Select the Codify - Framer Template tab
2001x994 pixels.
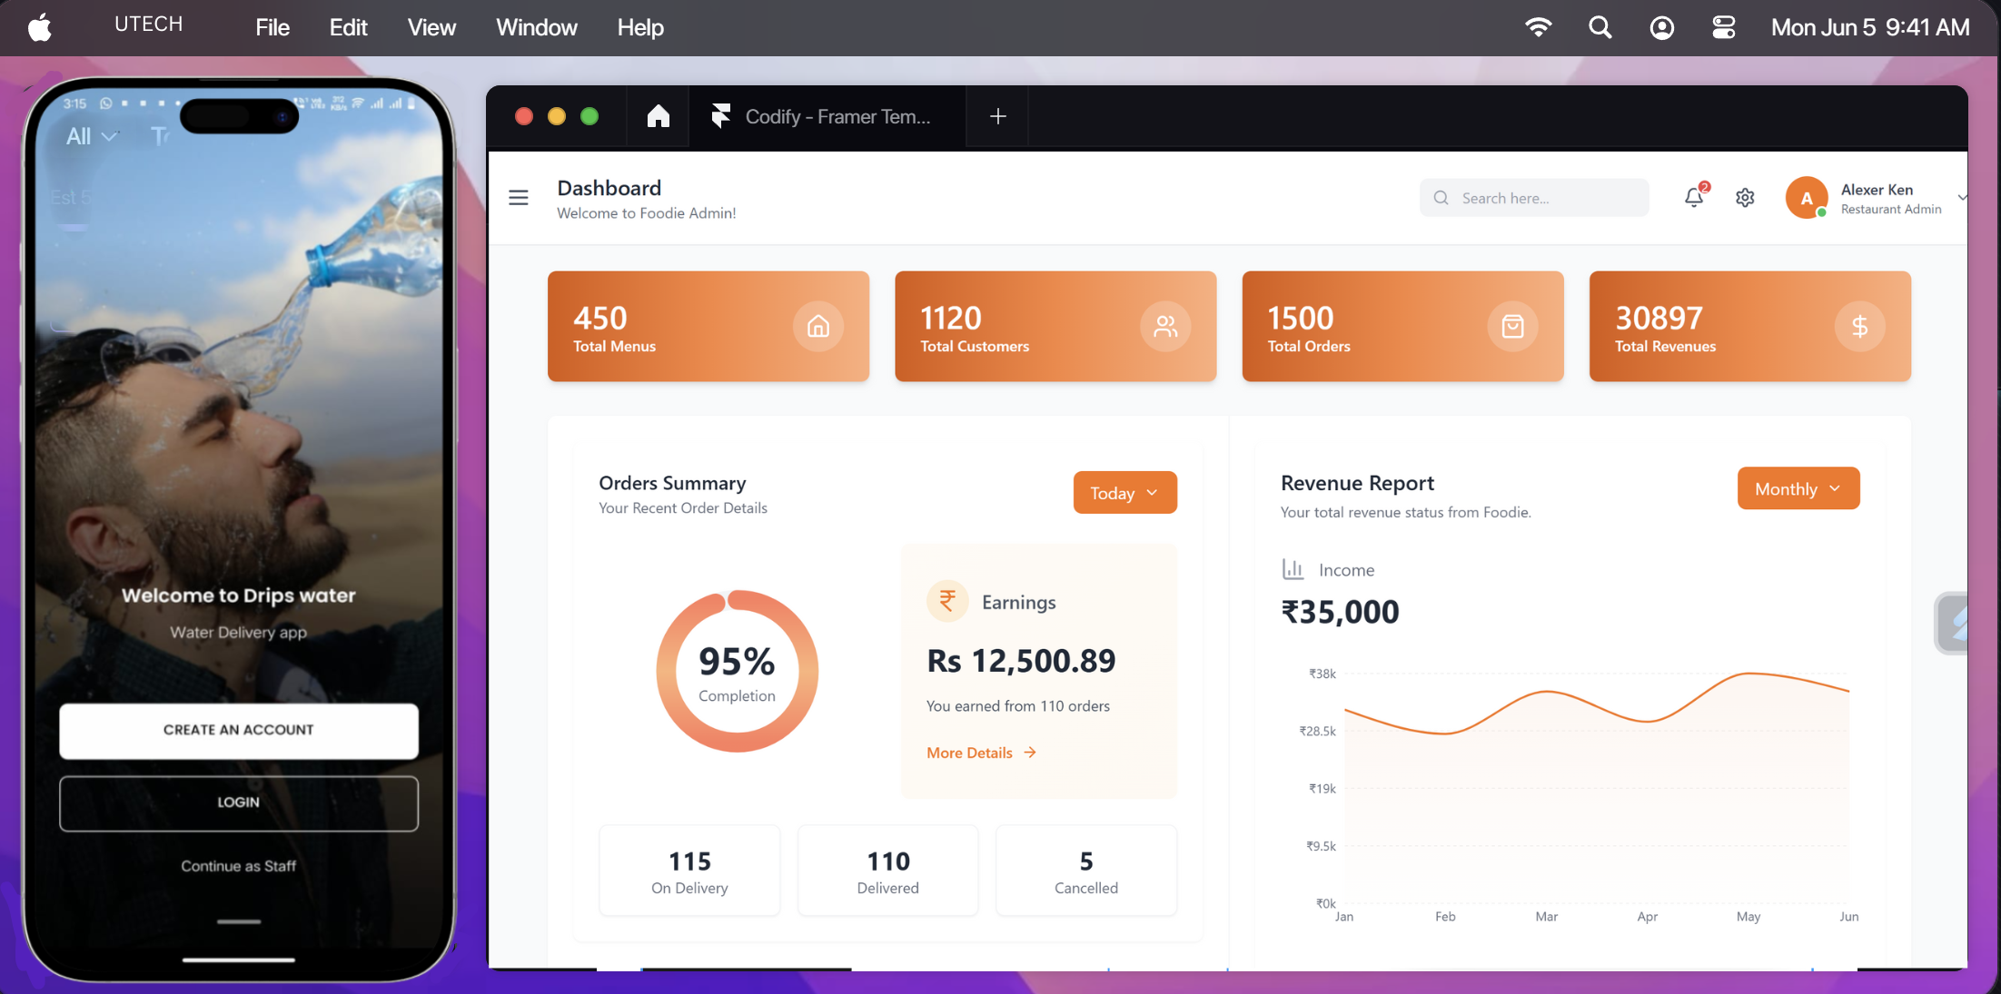[x=827, y=116]
